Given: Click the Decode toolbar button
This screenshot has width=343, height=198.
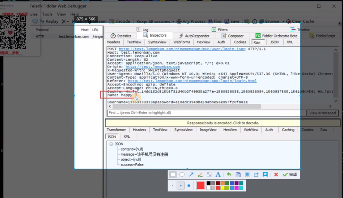Looking at the screenshot, I should (120, 22).
